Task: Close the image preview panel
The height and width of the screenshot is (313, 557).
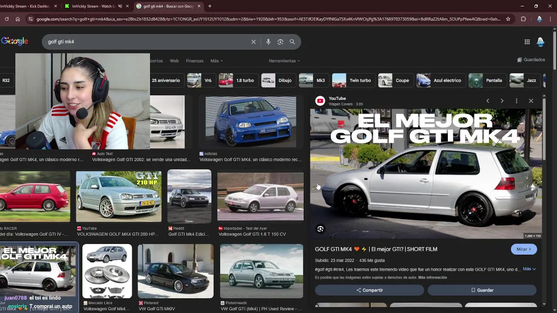Action: click(531, 101)
